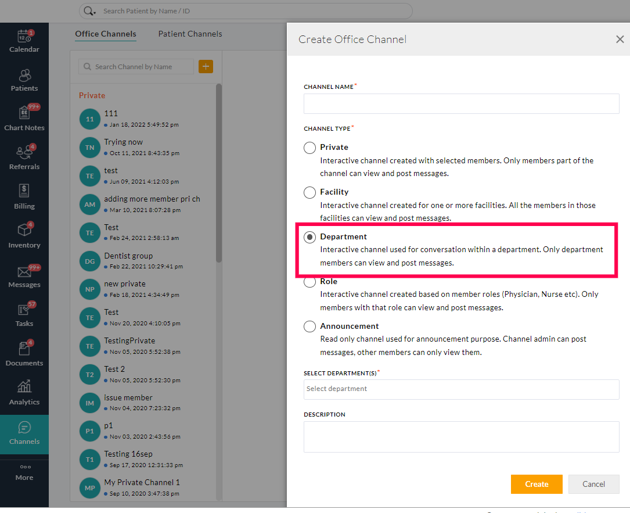Switch to the Patient Channels tab
The image size is (630, 513).
(190, 34)
